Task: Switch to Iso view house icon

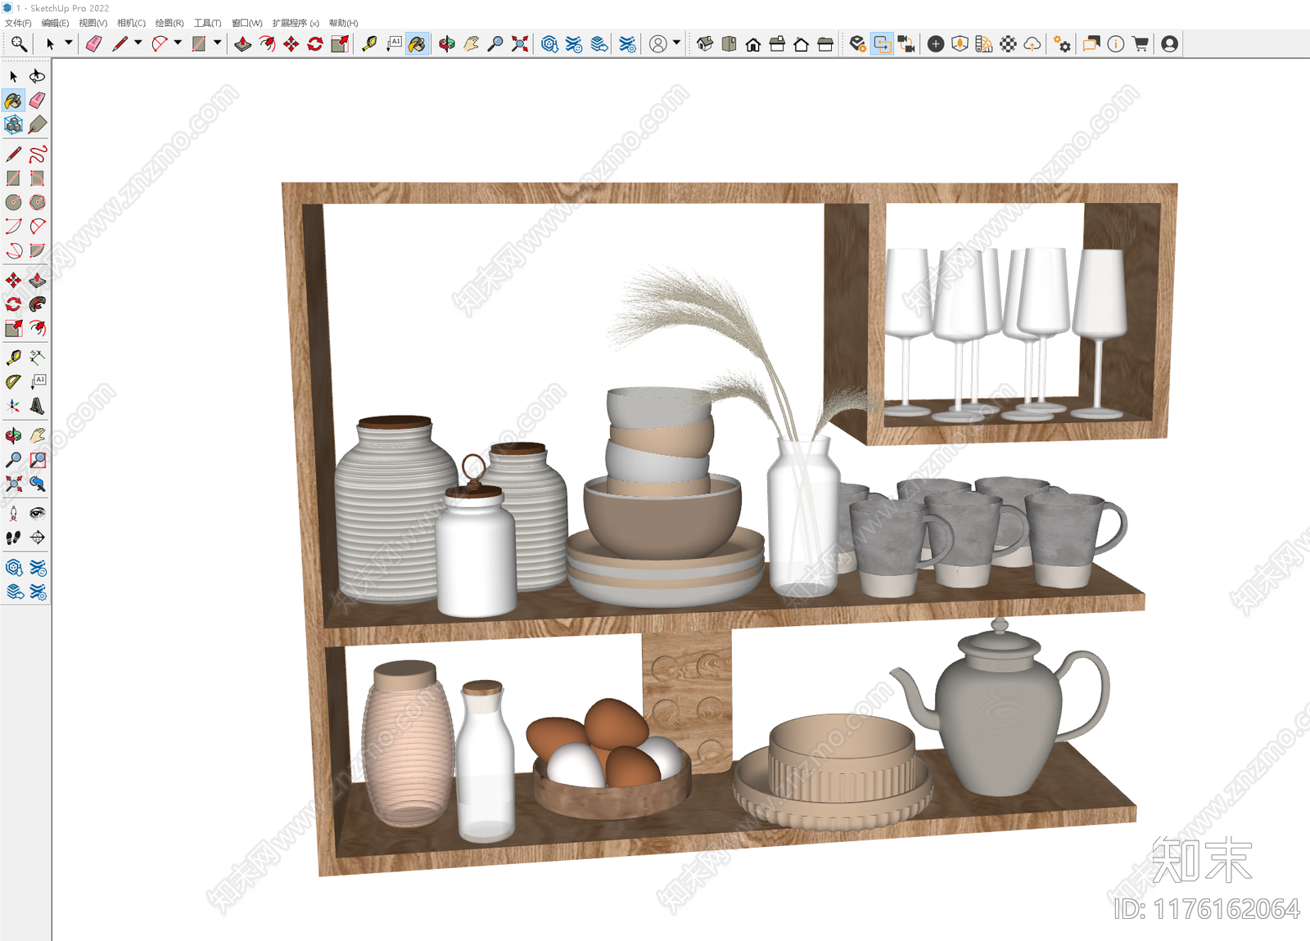Action: 705,44
